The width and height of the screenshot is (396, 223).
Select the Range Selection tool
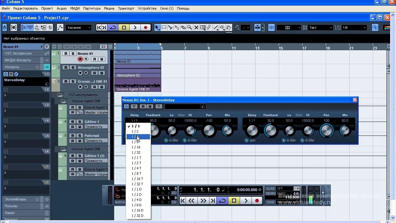tap(164, 28)
